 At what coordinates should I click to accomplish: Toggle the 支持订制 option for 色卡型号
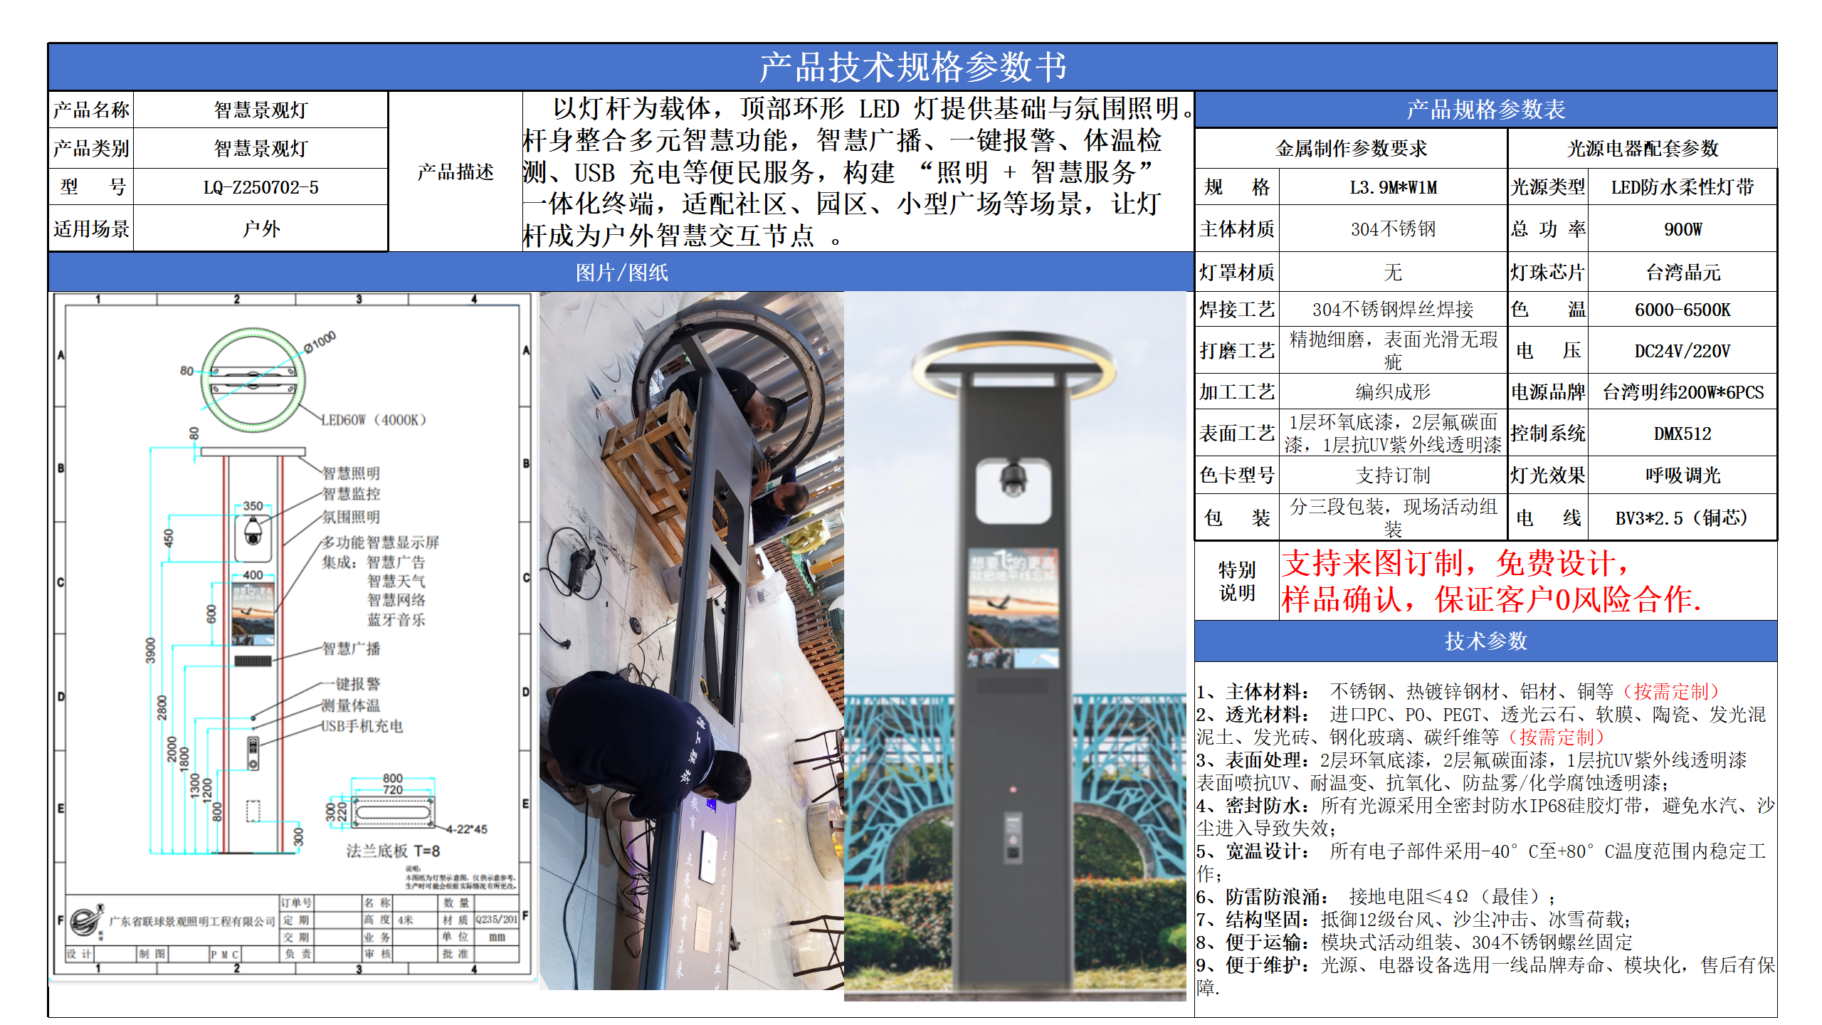[x=1396, y=476]
